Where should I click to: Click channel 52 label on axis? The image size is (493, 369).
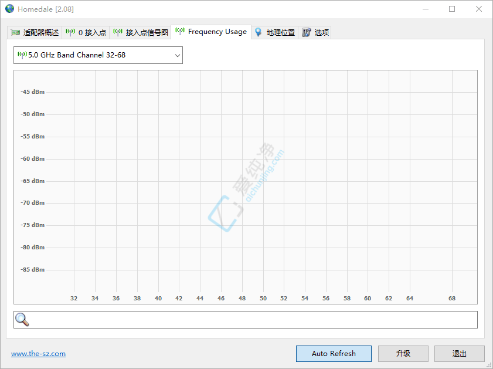(x=284, y=298)
